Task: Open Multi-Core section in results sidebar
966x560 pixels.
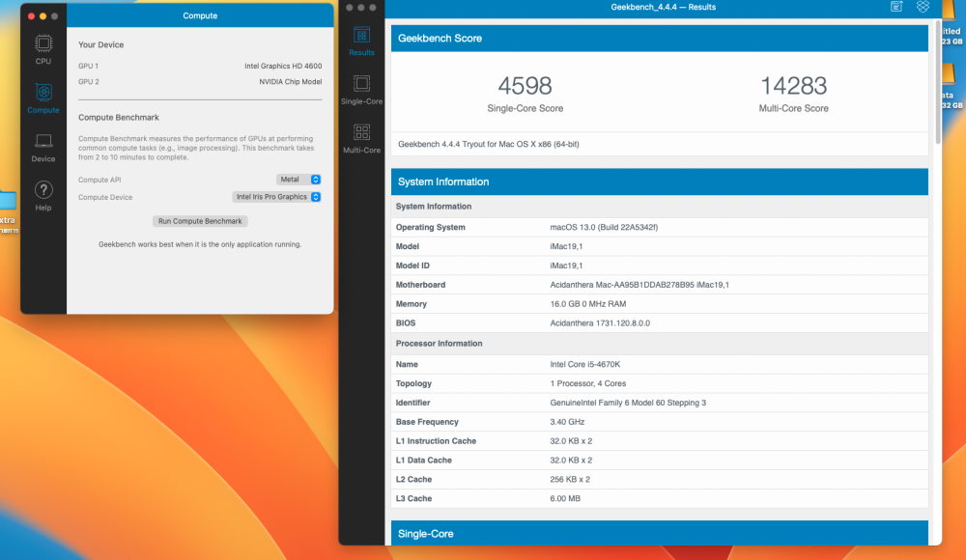Action: [361, 139]
